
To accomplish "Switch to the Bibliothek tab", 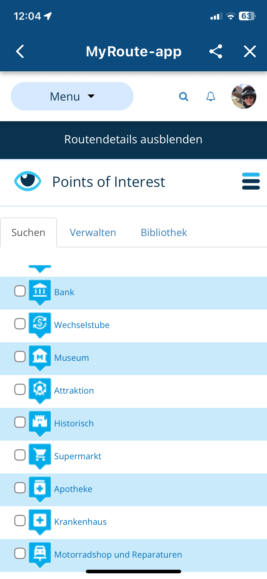I will click(x=164, y=232).
